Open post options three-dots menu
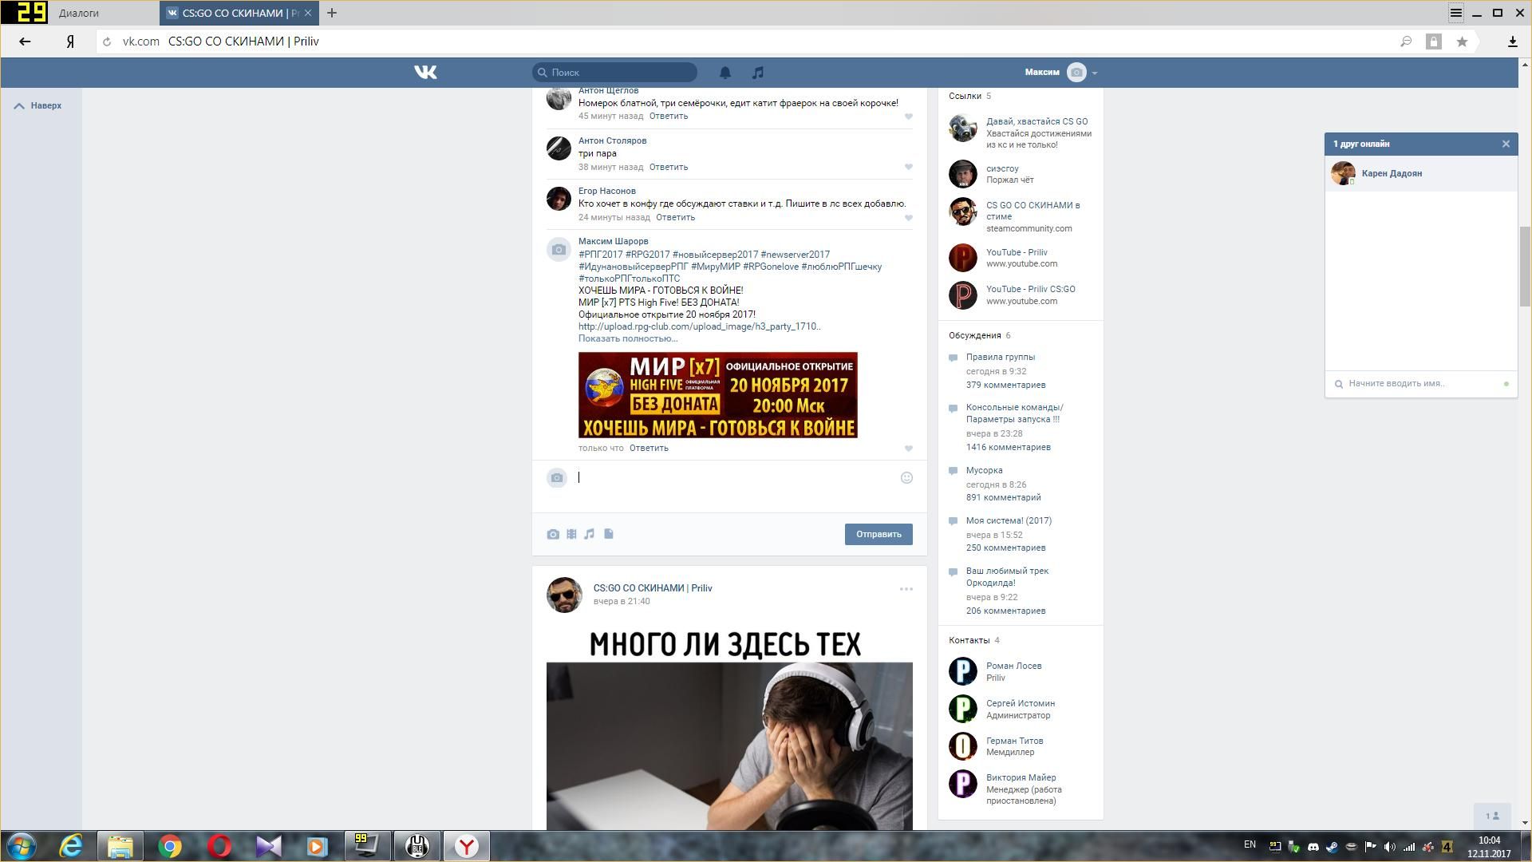 coord(906,589)
